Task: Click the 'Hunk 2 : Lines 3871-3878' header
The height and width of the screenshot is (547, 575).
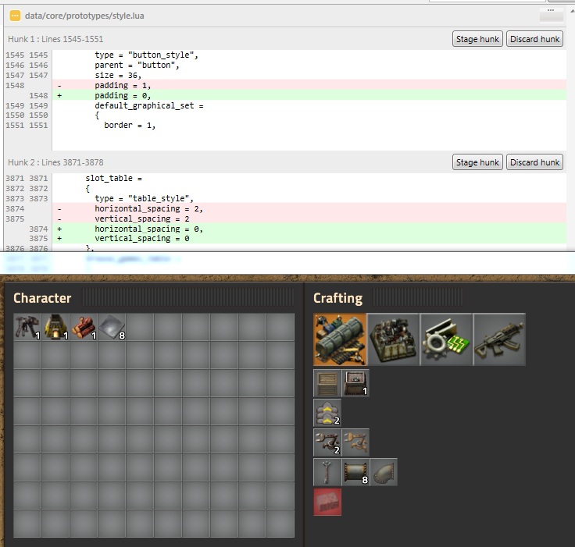Action: [x=55, y=162]
